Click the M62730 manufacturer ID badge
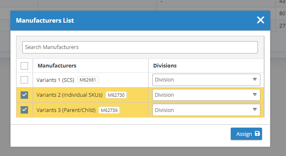Viewport: 286px width, 156px height. pyautogui.click(x=116, y=95)
